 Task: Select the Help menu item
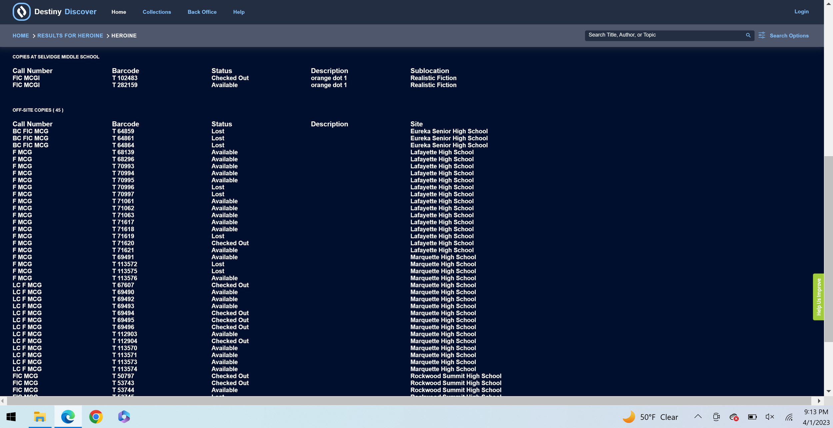[239, 12]
